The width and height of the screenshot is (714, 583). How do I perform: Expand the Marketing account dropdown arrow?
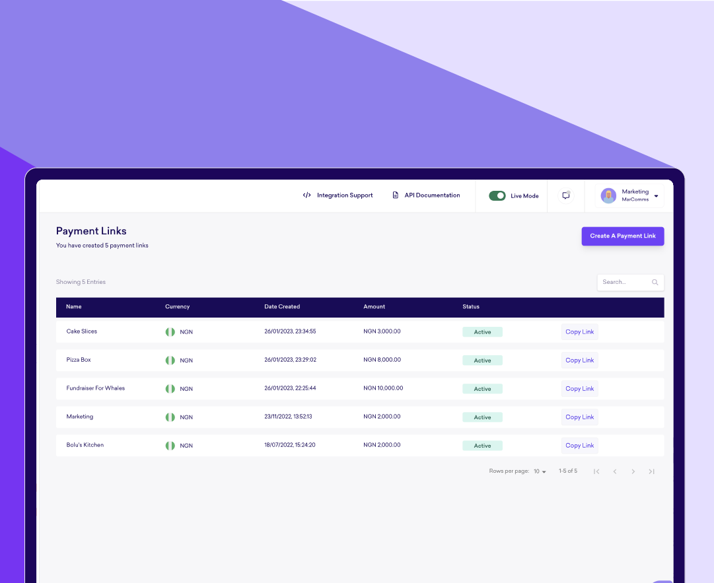(x=656, y=196)
